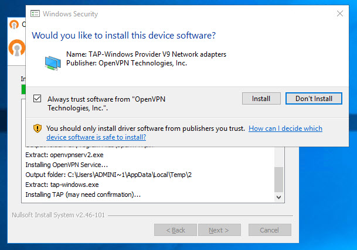The height and width of the screenshot is (250, 357).
Task: Click the disabled Next button
Action: pyautogui.click(x=219, y=230)
